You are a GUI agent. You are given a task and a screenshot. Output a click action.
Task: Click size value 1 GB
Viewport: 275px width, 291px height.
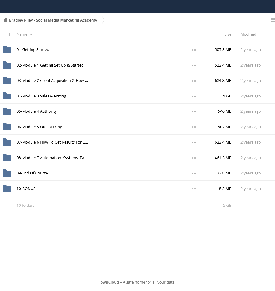(x=227, y=96)
